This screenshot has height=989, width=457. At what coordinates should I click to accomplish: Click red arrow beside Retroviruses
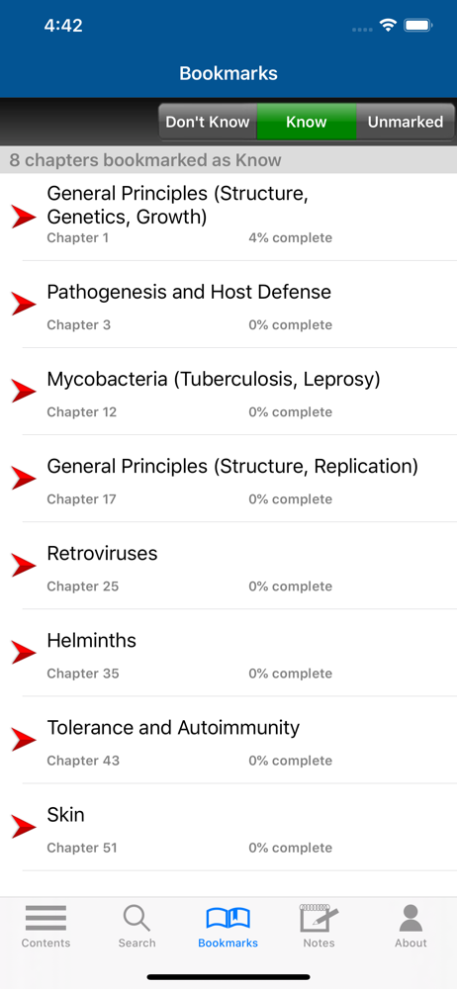(x=24, y=565)
